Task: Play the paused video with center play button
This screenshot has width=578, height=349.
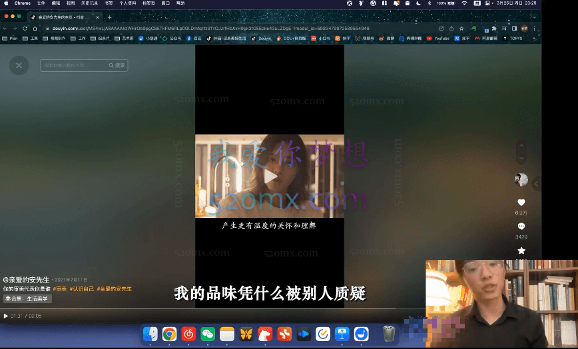Action: (x=270, y=176)
